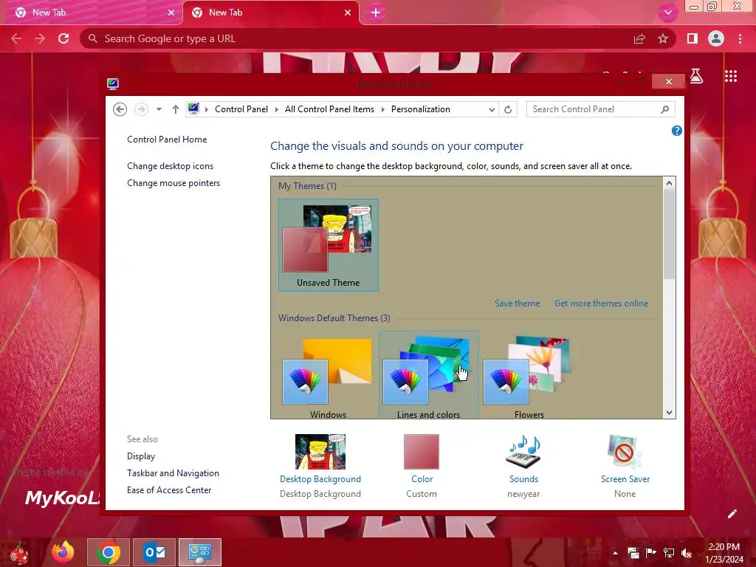
Task: Click Personalization breadcrumb segment
Action: 420,109
